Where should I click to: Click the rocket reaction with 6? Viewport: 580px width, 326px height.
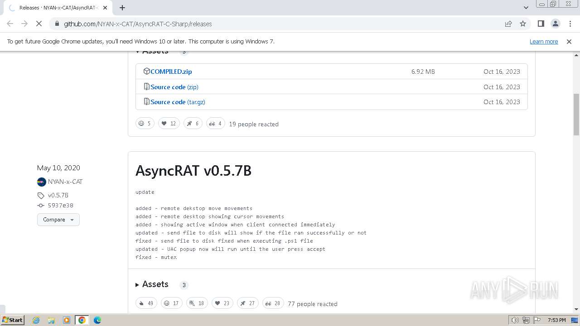click(x=193, y=123)
